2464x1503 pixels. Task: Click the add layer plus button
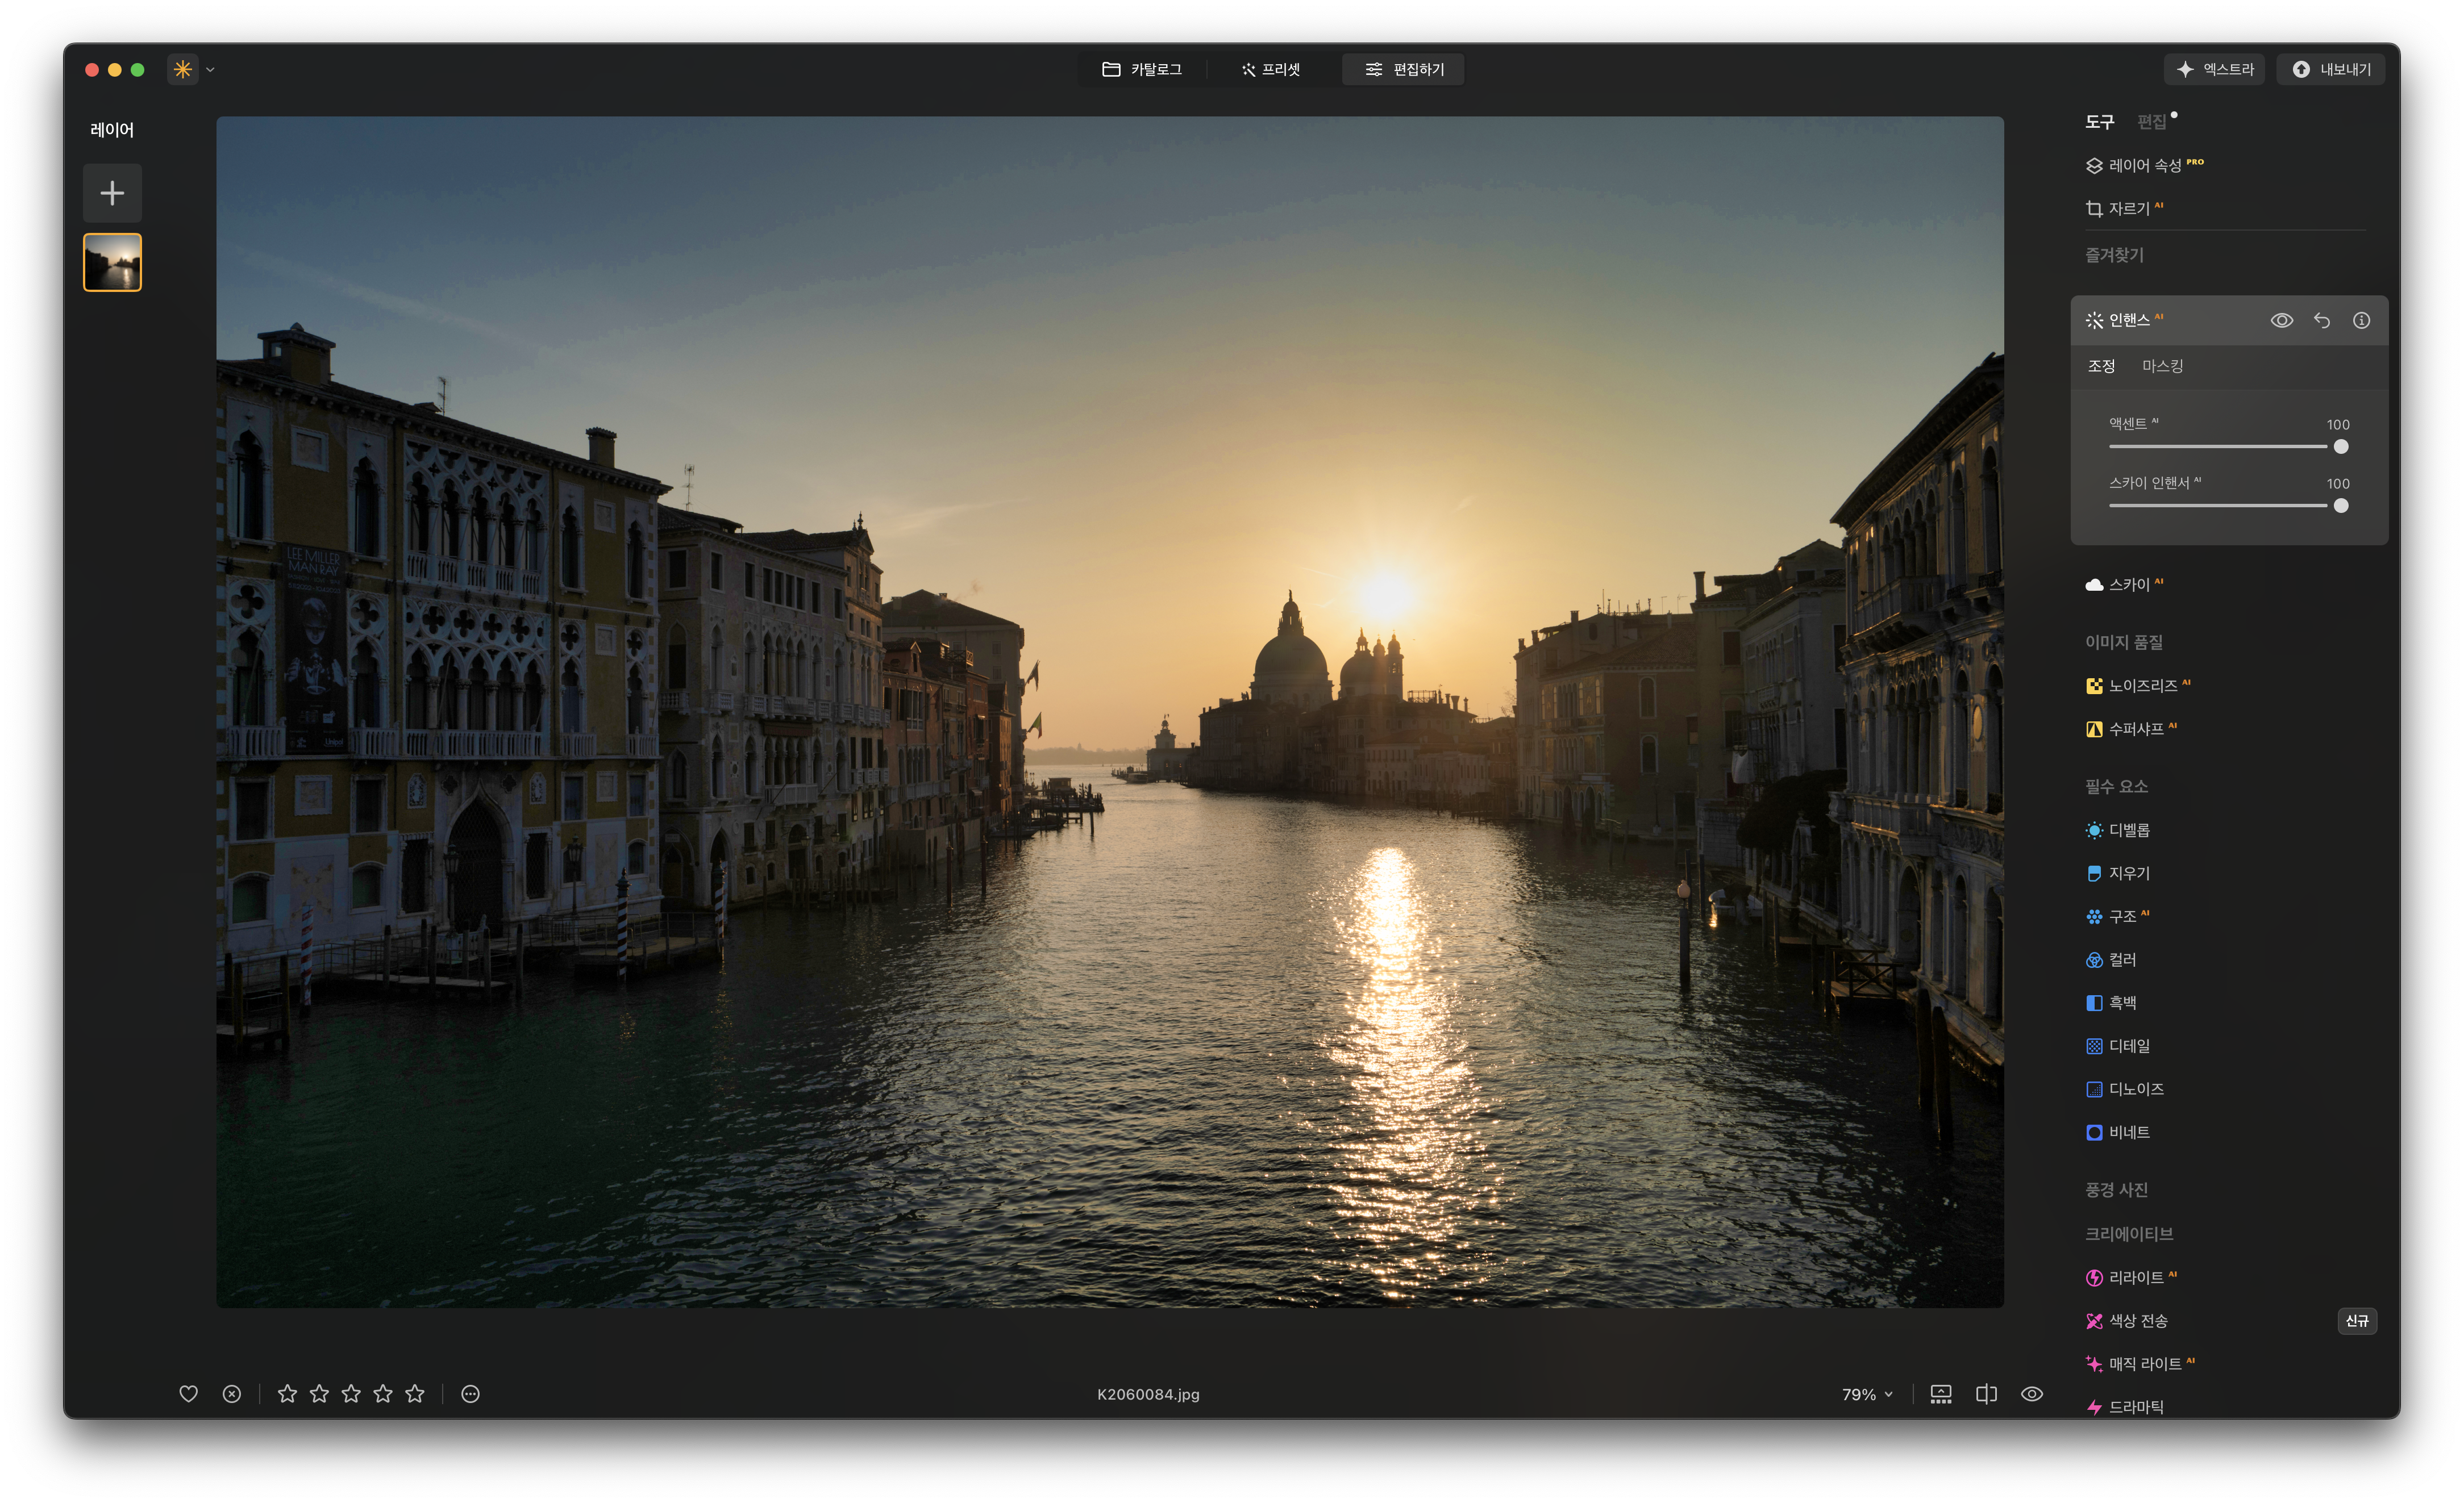tap(112, 193)
